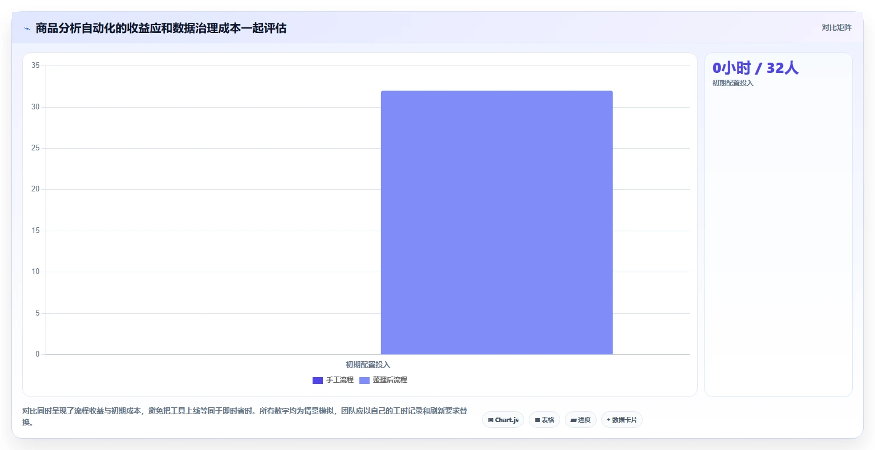Click the 对比矩阵 label in the header
The image size is (875, 450).
pos(836,28)
